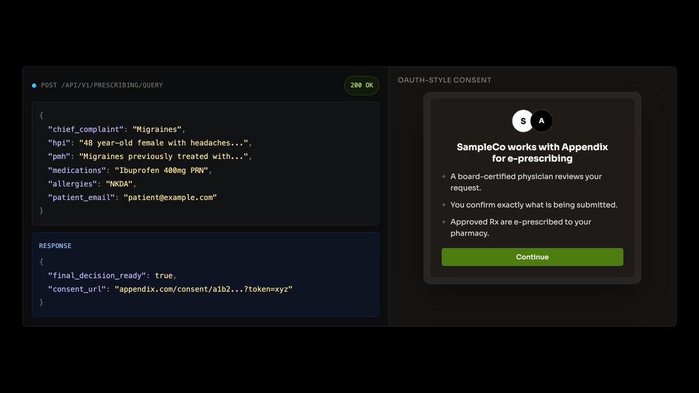Click the "medications" key
The width and height of the screenshot is (699, 393).
pyautogui.click(x=76, y=170)
